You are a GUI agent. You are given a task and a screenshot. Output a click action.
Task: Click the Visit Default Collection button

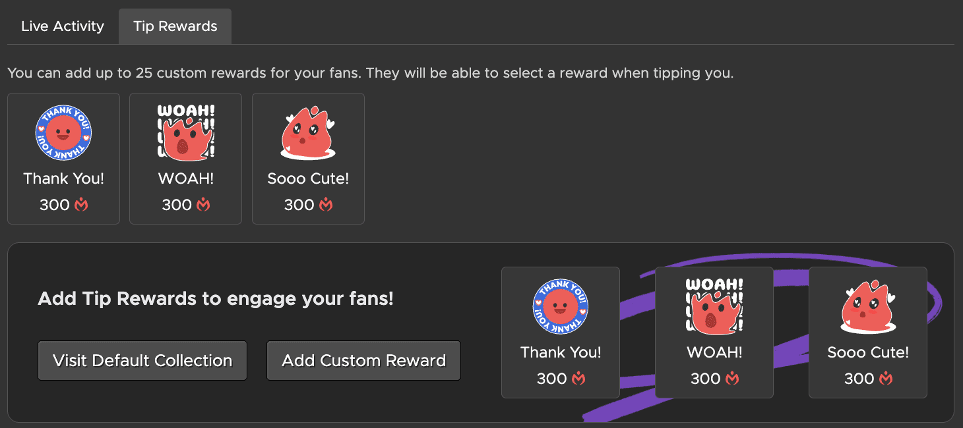(142, 361)
